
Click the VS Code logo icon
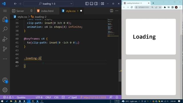(x=4, y=4)
